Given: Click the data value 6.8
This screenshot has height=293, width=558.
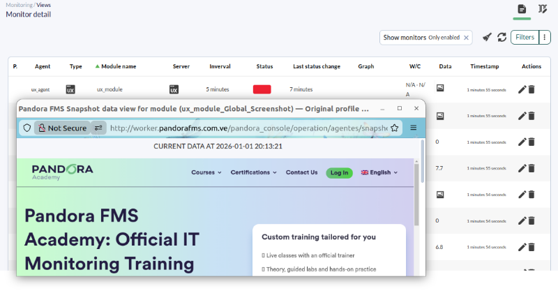Looking at the screenshot, I should tap(439, 247).
